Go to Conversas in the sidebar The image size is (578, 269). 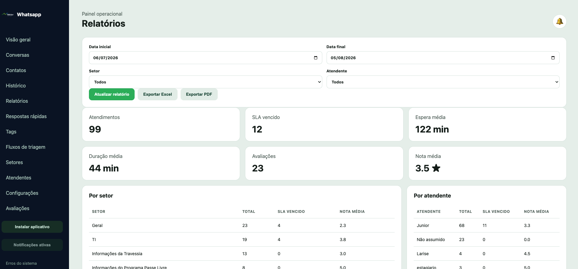[x=17, y=55]
